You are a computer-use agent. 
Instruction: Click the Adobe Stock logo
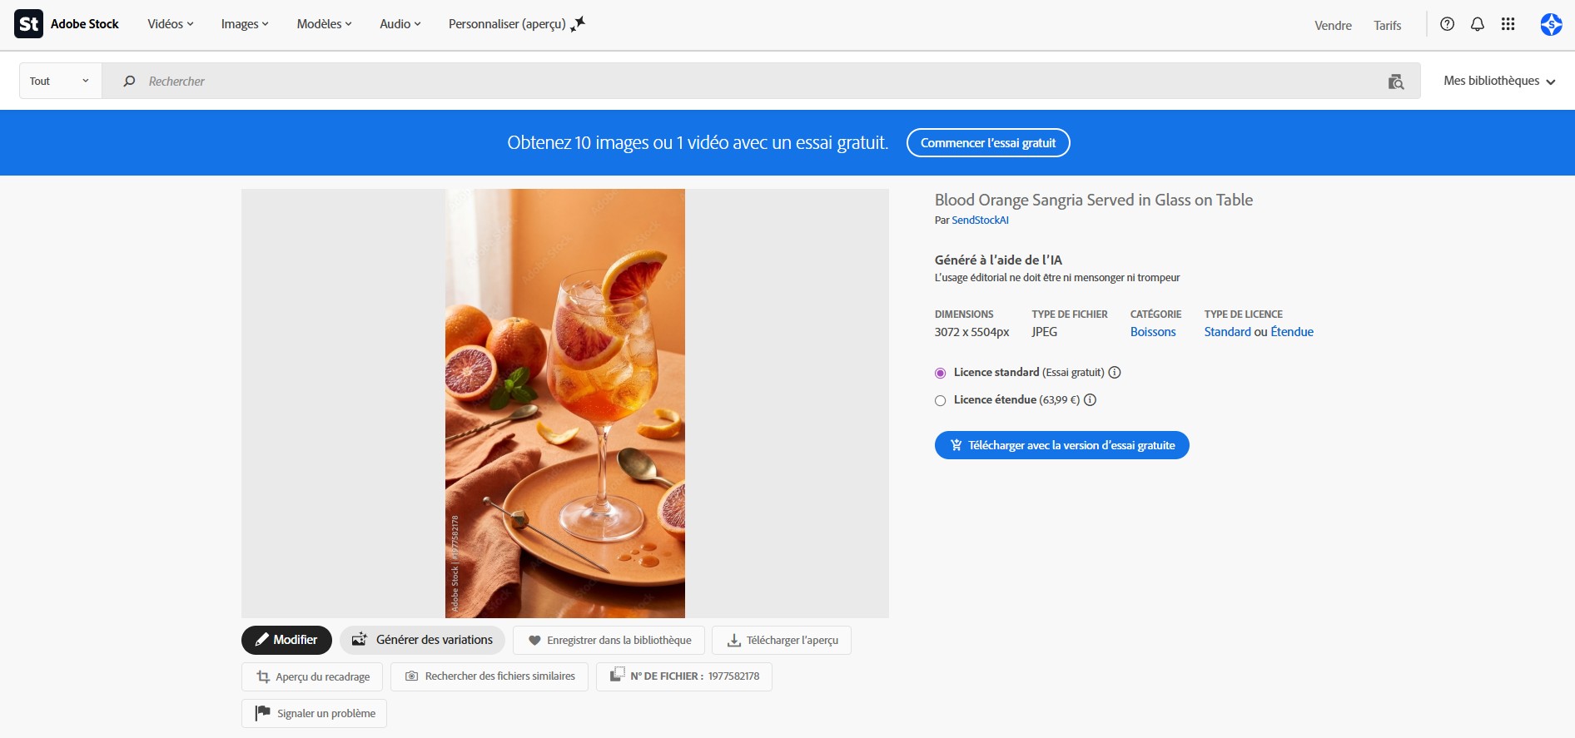coord(67,24)
